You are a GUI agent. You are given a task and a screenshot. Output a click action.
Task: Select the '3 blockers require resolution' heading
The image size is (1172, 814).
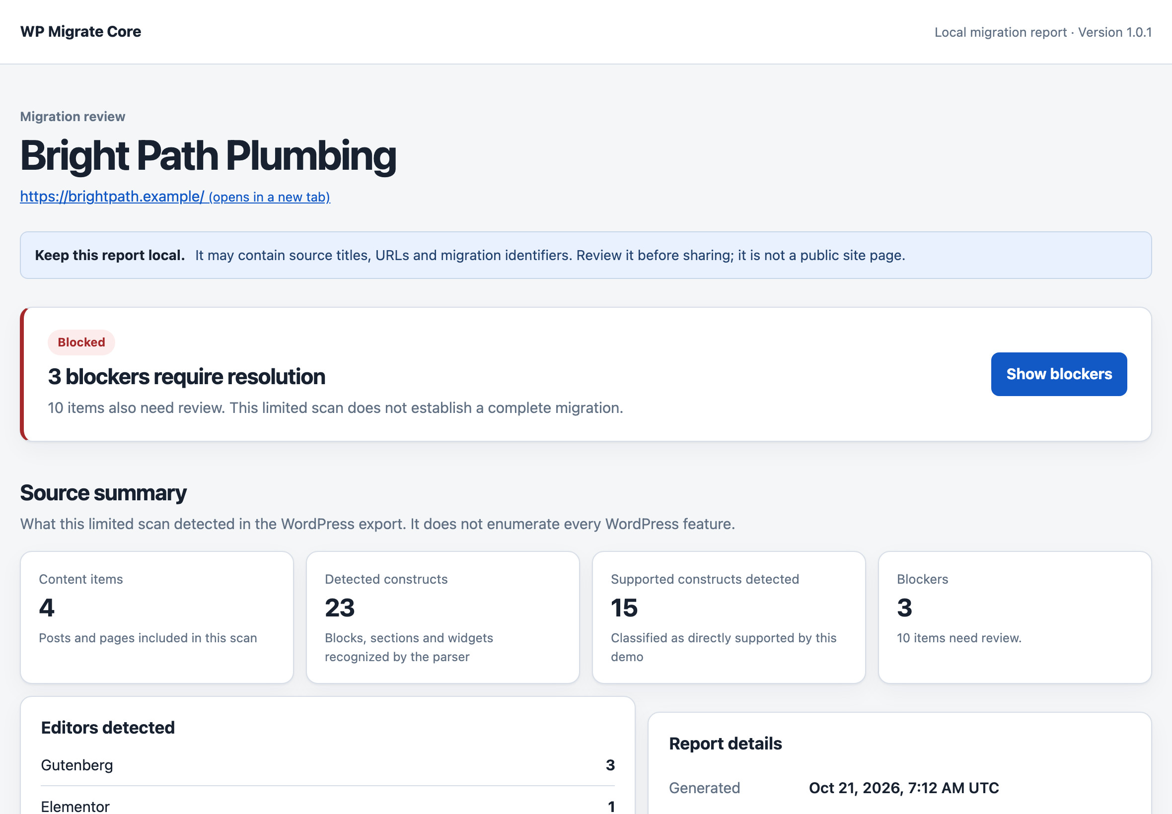point(187,377)
